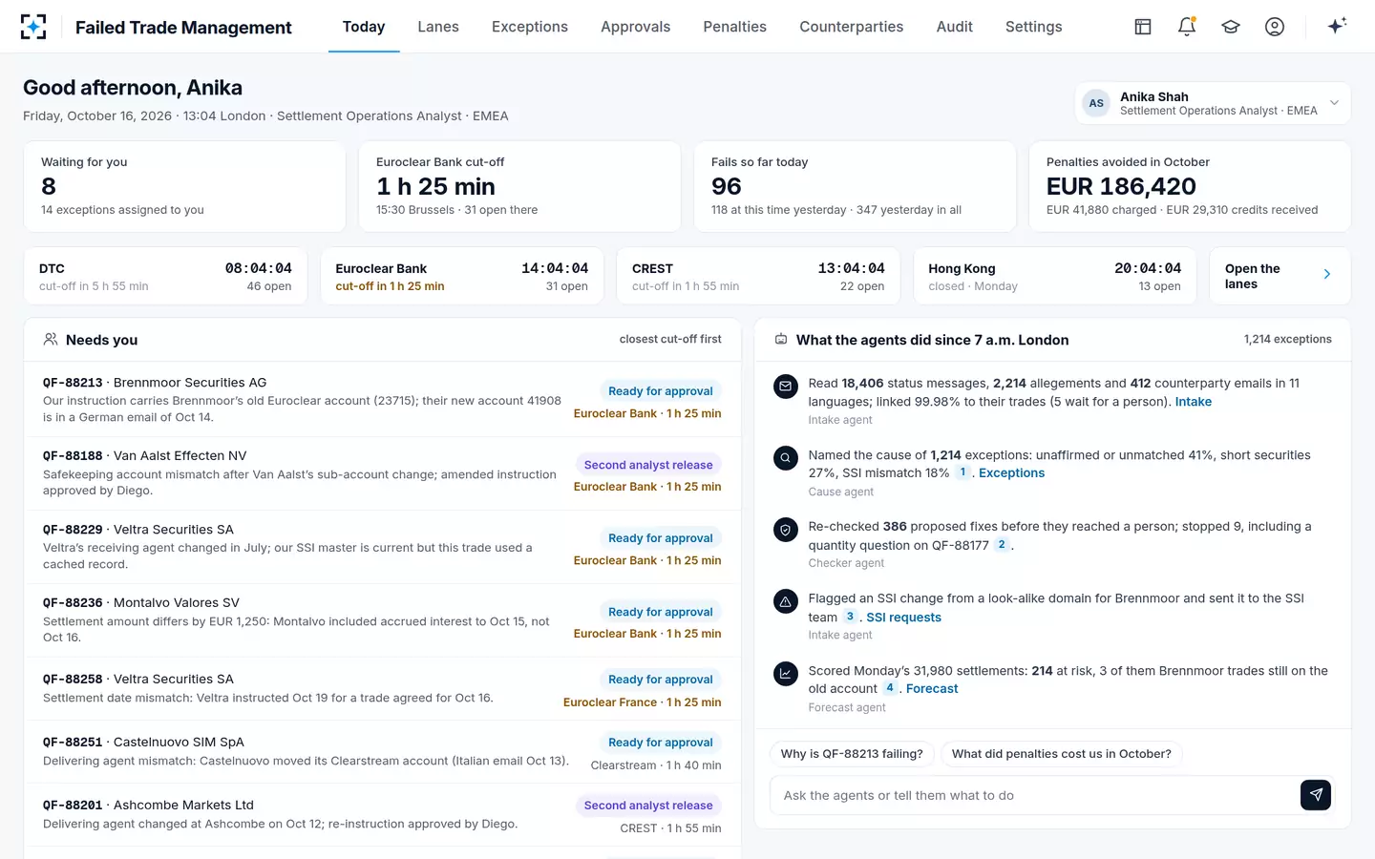Viewport: 1375px width, 859px height.
Task: Open the SSI requests link
Action: (903, 618)
